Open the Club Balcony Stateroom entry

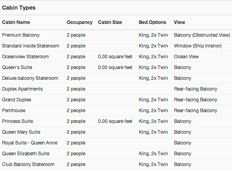point(28,164)
